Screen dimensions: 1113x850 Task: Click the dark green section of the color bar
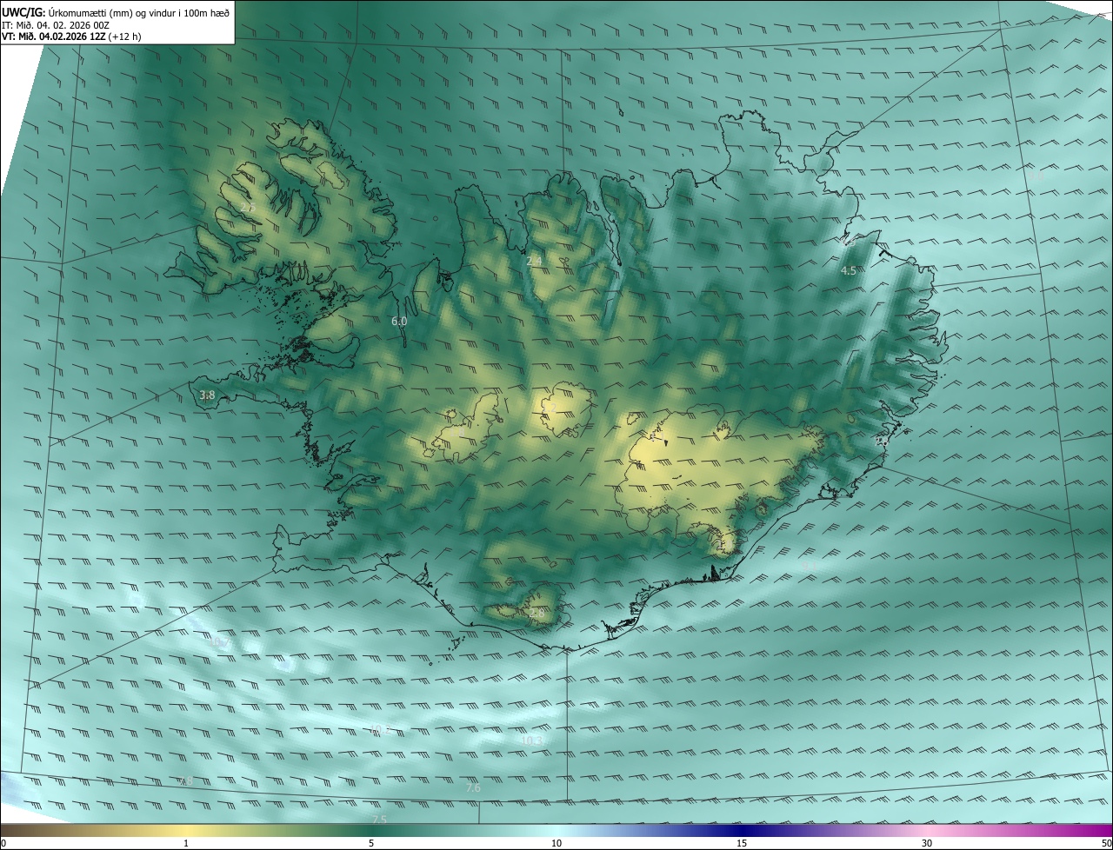click(x=371, y=830)
